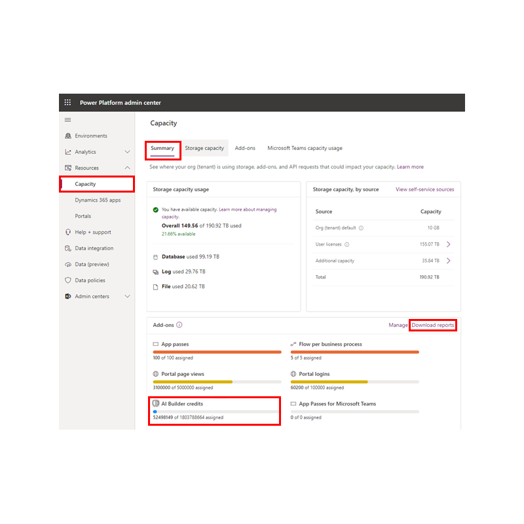Click the Log storage icon
Viewport: 524px width, 524px height.
point(156,272)
